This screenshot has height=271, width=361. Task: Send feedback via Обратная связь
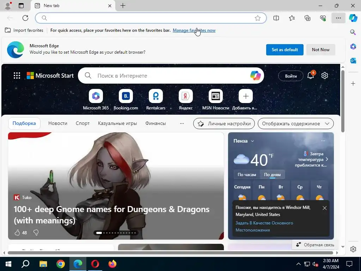point(315,245)
